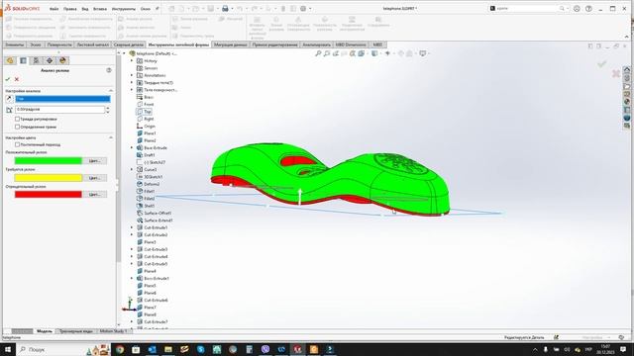The image size is (634, 356).
Task: Expand the Base-Extrude feature
Action: tap(132, 148)
